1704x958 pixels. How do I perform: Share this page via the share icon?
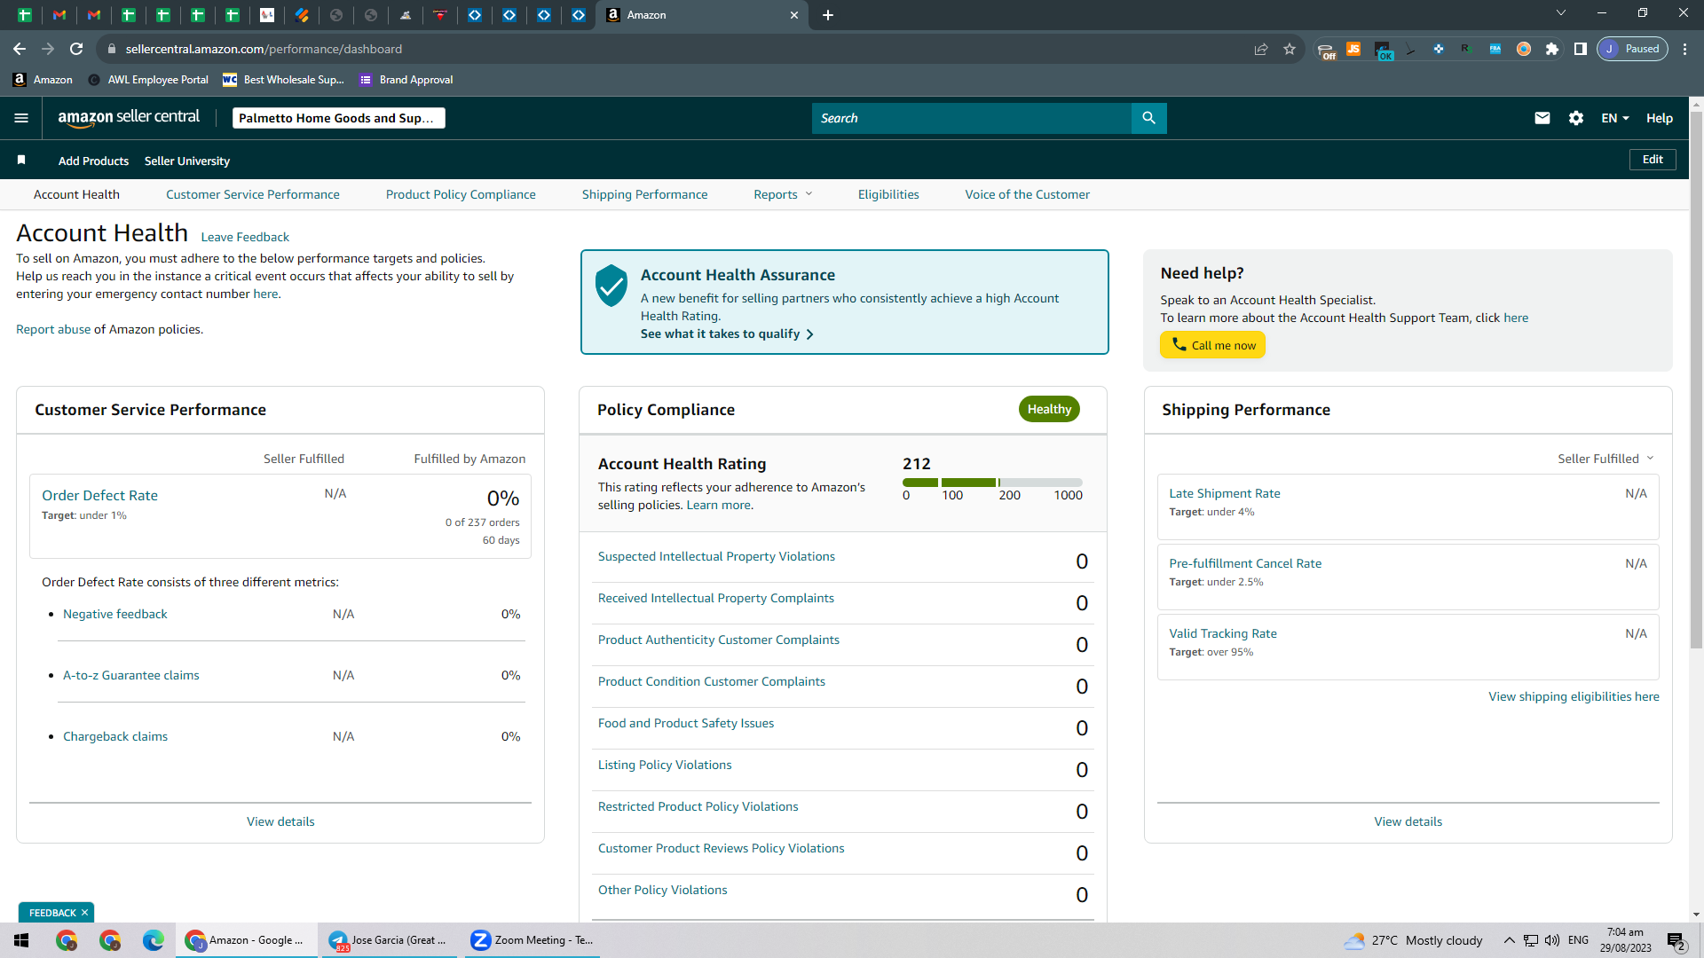point(1261,49)
